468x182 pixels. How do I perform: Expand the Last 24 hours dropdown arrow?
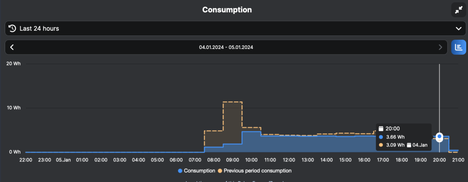pyautogui.click(x=459, y=28)
